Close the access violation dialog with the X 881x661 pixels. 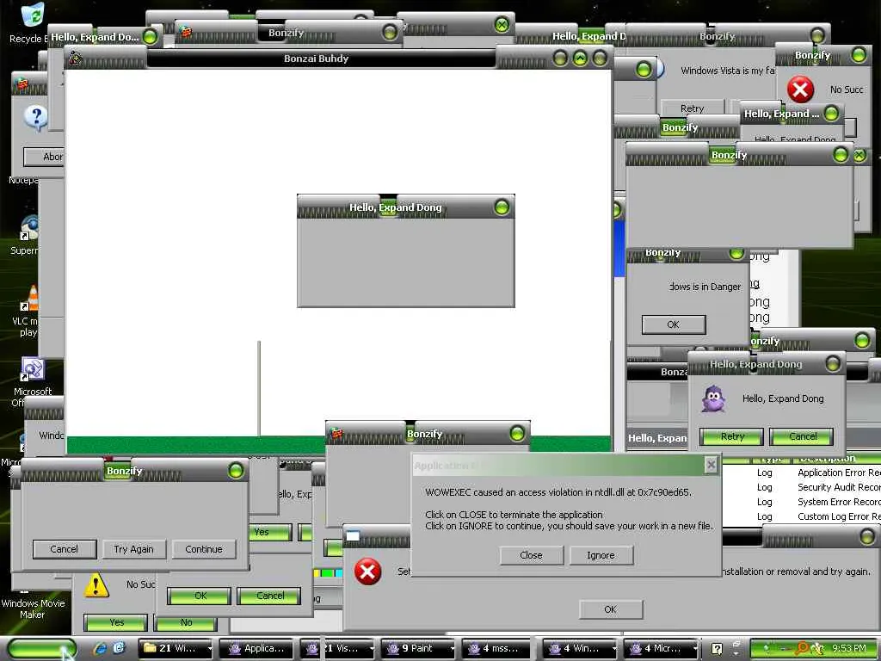pyautogui.click(x=711, y=465)
